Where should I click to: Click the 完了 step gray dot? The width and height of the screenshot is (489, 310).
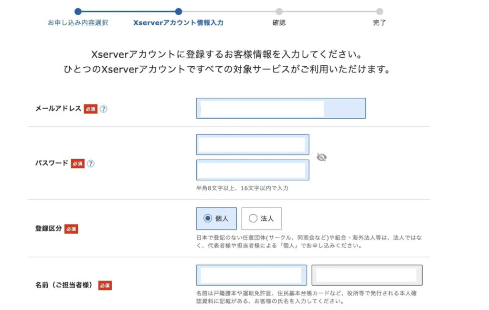(380, 11)
